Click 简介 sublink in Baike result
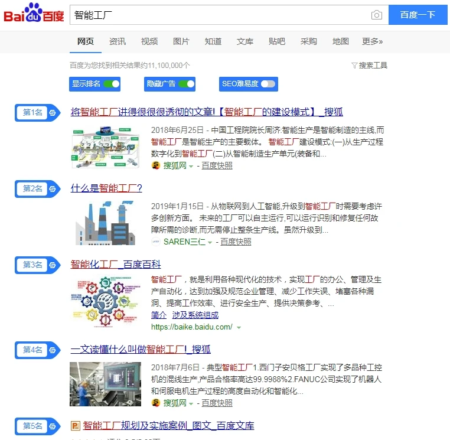The image size is (450, 440). tap(159, 315)
